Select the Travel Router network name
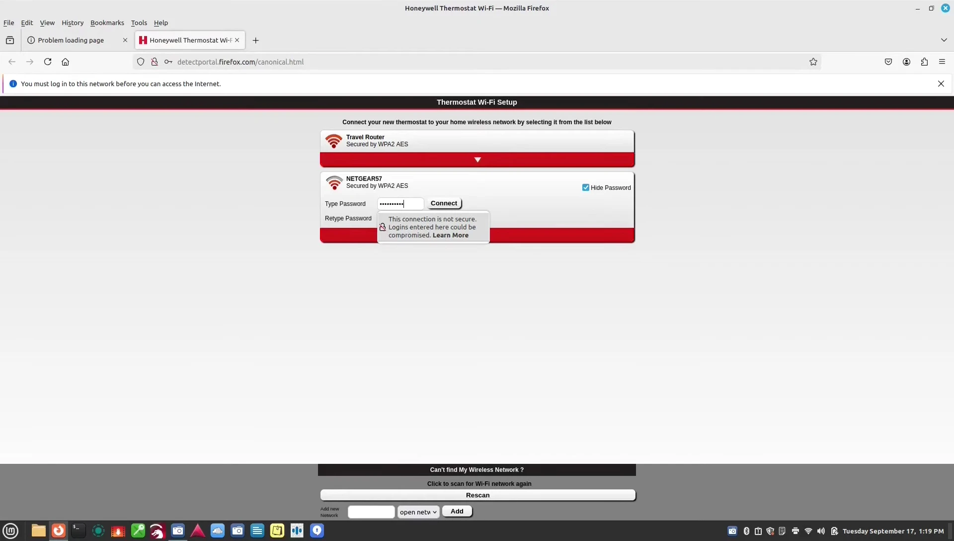The image size is (954, 541). pyautogui.click(x=365, y=137)
